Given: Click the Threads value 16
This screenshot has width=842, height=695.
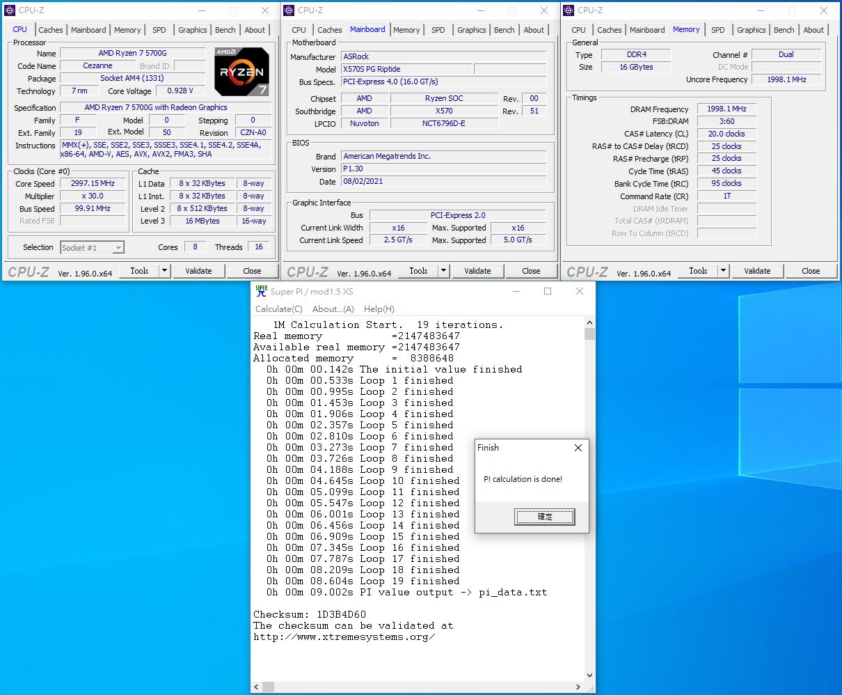Looking at the screenshot, I should tap(259, 247).
